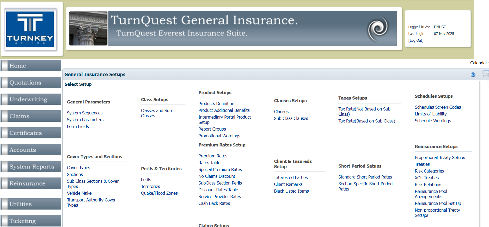
Task: Open Service Provider Rates
Action: click(x=219, y=197)
